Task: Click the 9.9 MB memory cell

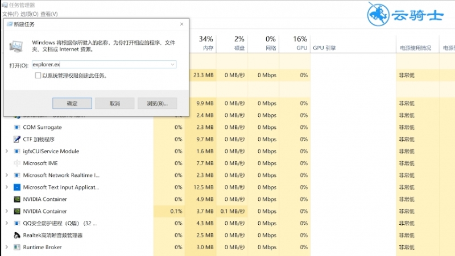Action: point(202,103)
